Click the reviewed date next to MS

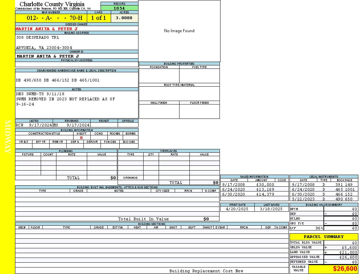tap(78, 125)
